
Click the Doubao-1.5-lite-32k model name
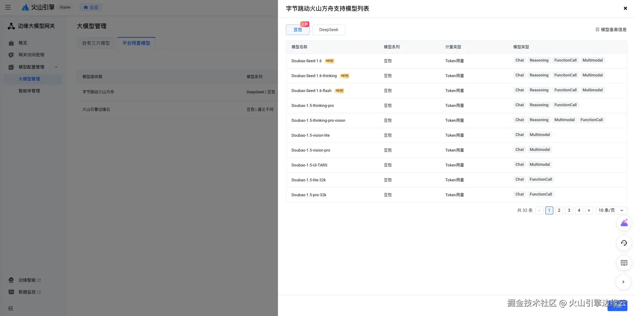[309, 180]
